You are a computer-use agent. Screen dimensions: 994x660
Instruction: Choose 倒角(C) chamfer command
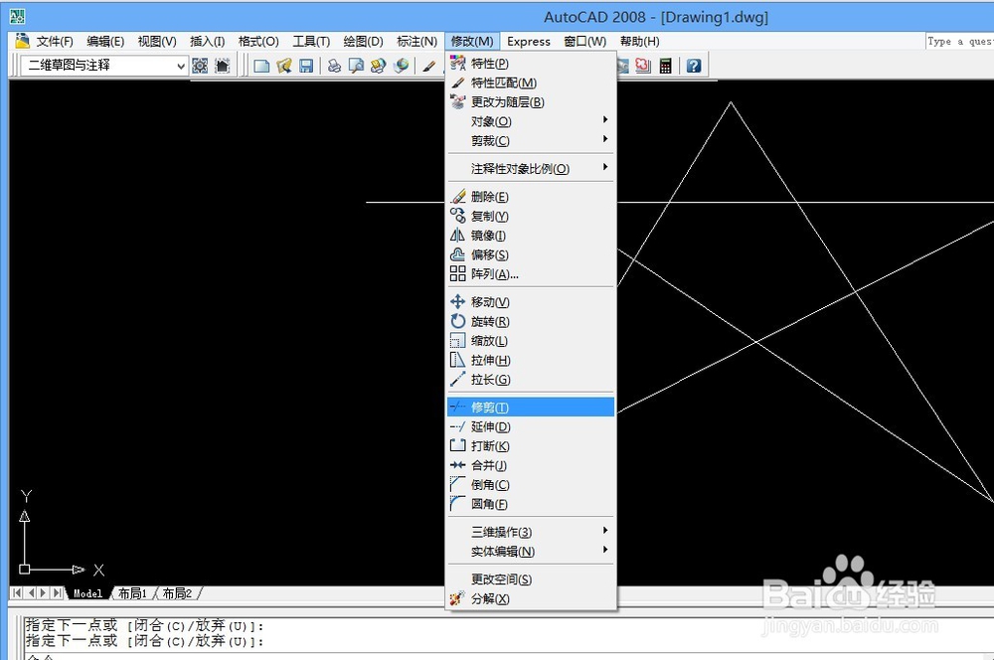point(531,485)
